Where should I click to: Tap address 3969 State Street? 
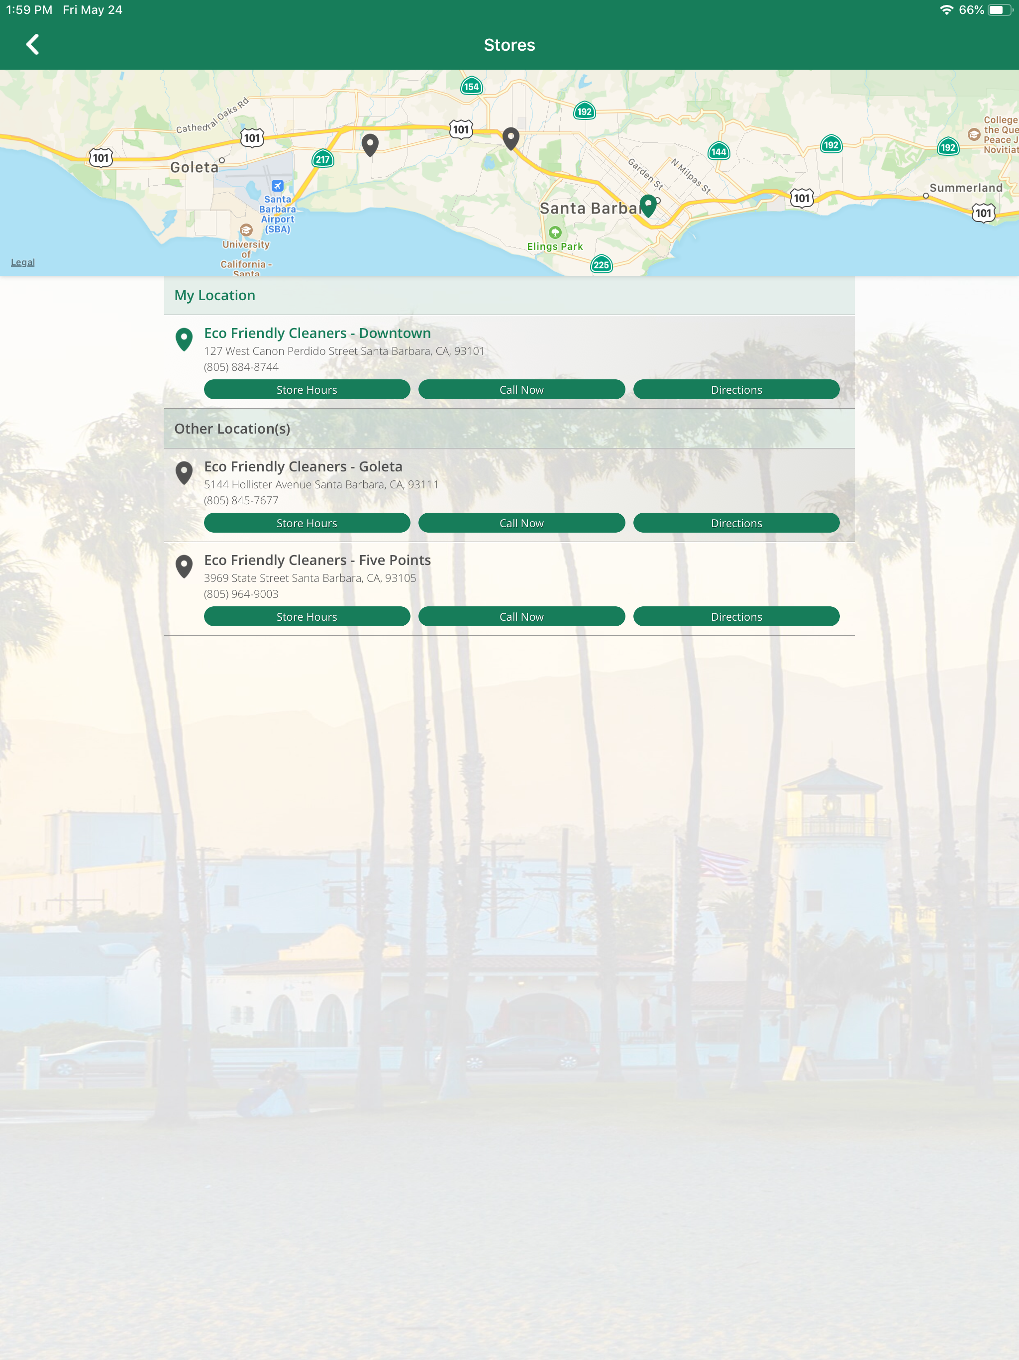point(310,578)
